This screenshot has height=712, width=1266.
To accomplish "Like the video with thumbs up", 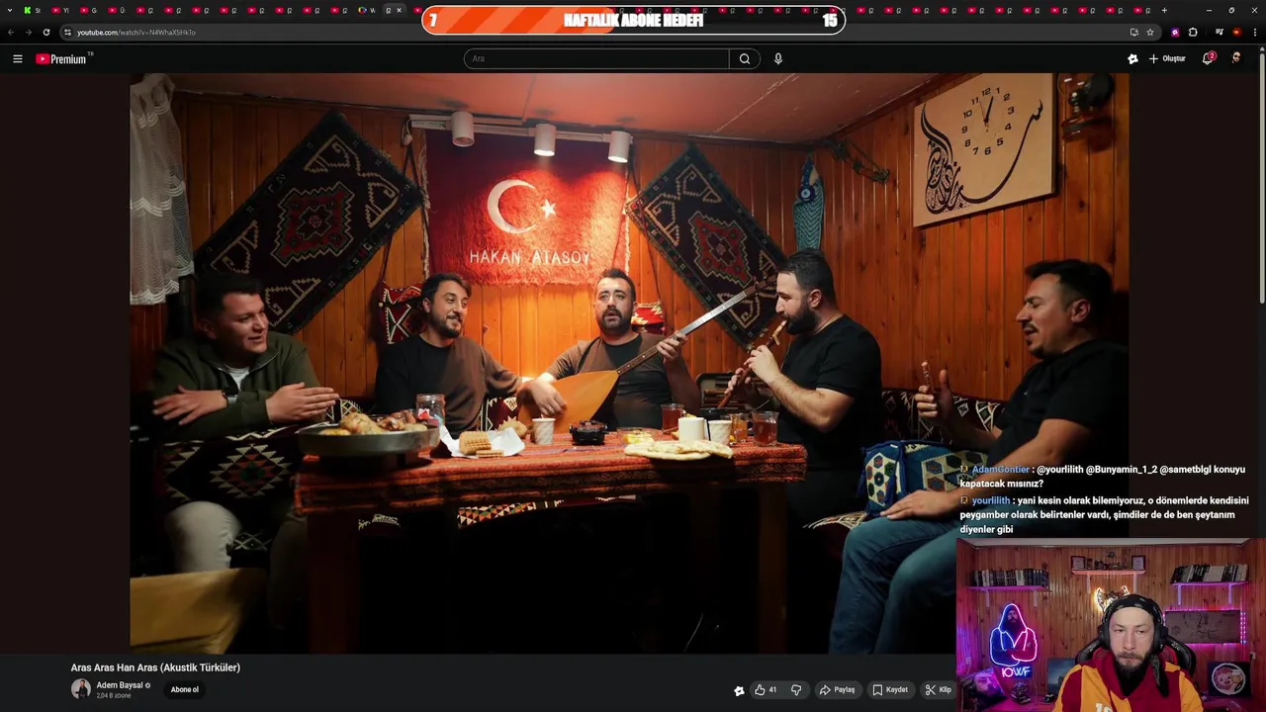I will click(765, 690).
